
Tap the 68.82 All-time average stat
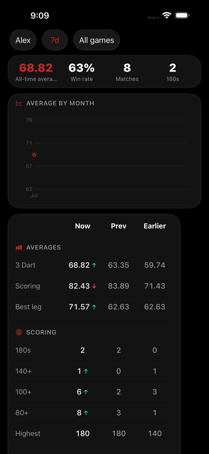[x=36, y=72]
